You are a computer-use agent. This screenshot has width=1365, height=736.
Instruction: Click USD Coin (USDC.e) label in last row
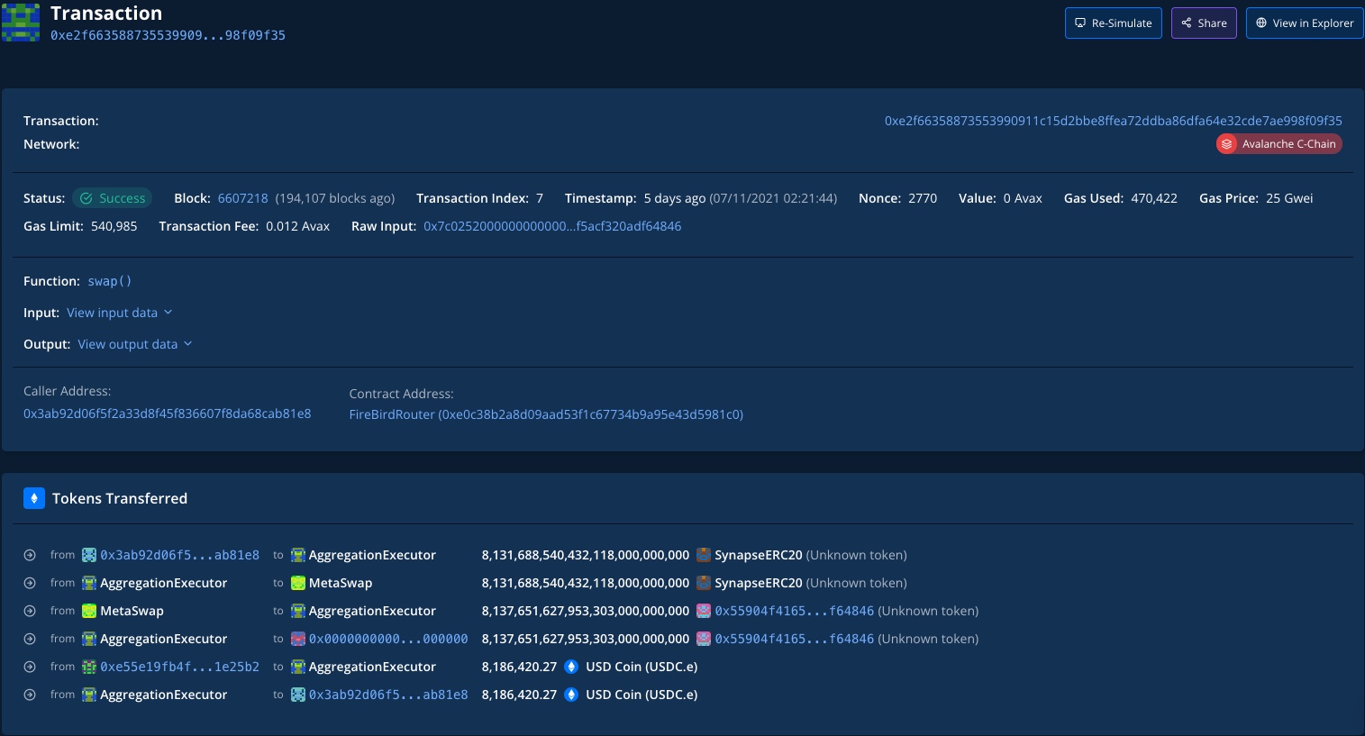(642, 695)
